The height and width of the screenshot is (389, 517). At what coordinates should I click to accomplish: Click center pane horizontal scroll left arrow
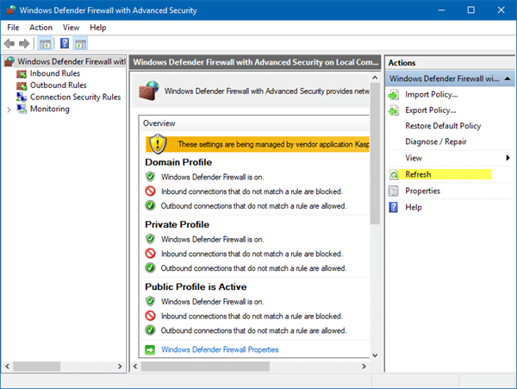(x=135, y=367)
